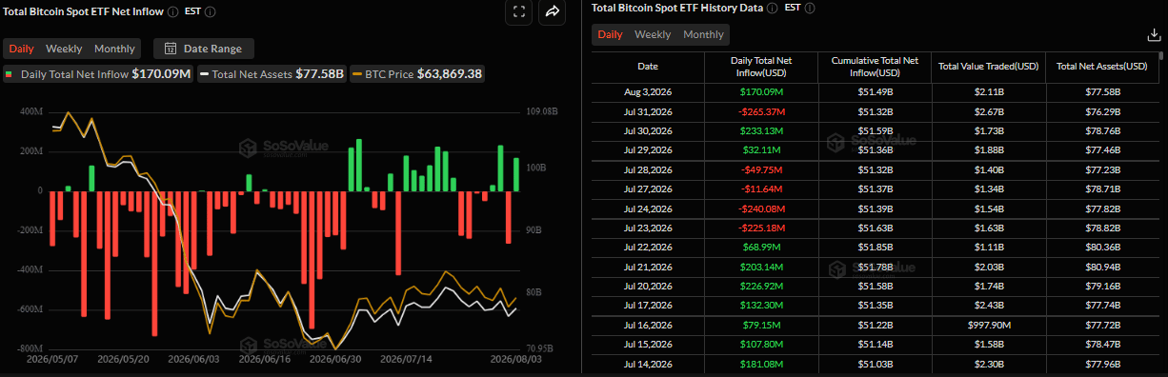Image resolution: width=1168 pixels, height=377 pixels.
Task: Select the Date column header
Action: pyautogui.click(x=648, y=67)
